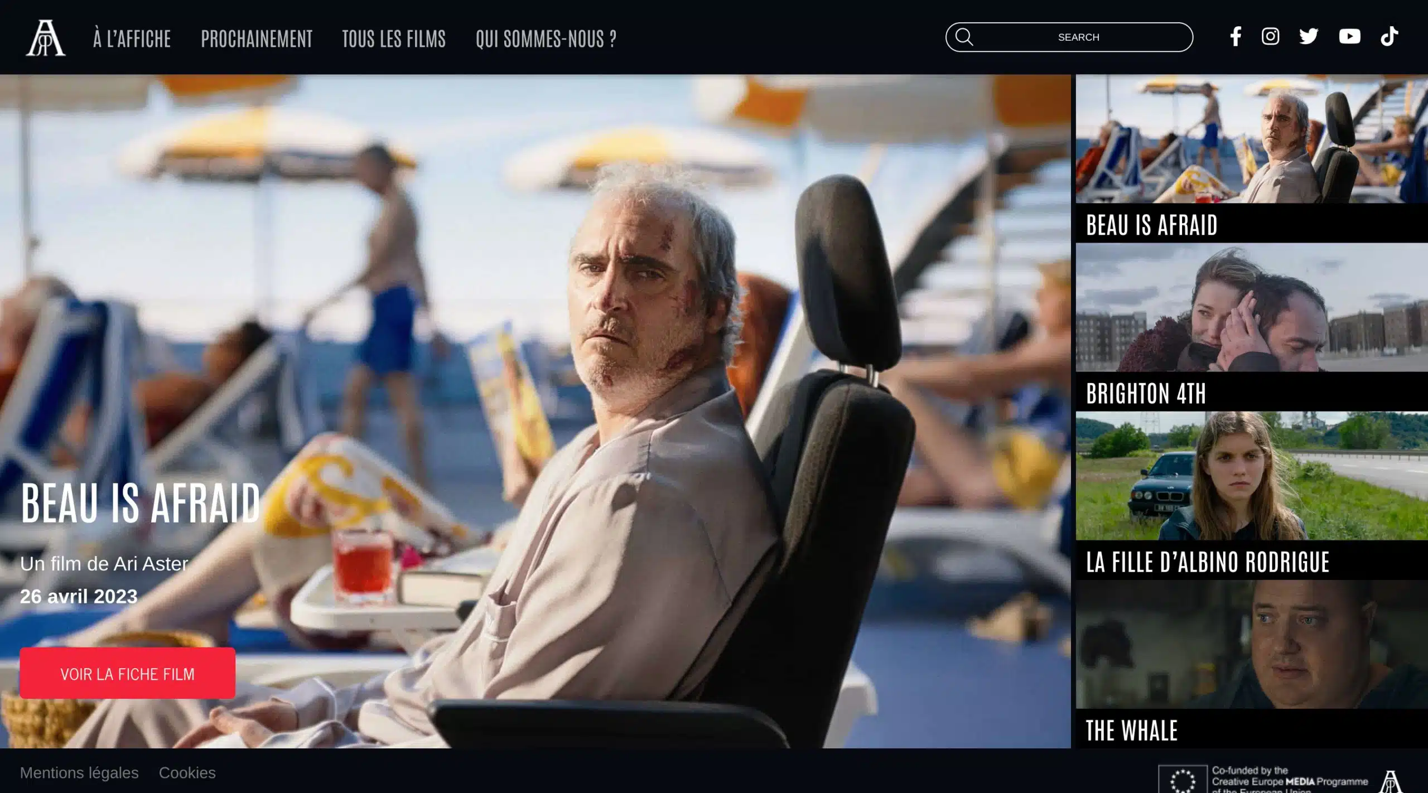The image size is (1428, 793).
Task: Open the Twitter bird icon
Action: click(x=1309, y=37)
